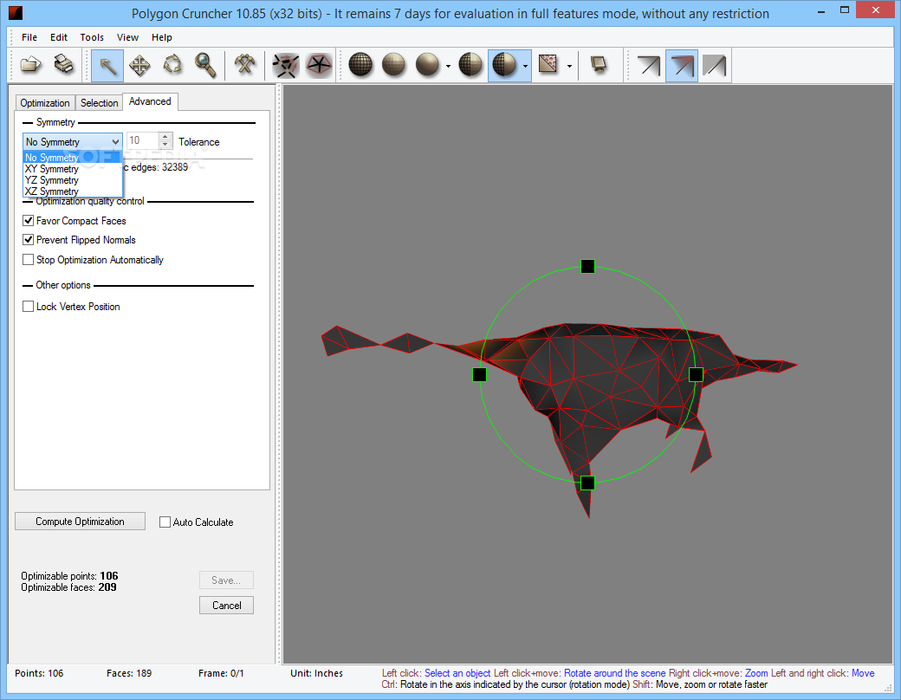This screenshot has height=700, width=901.
Task: Switch to half wireframe, half flat sphere mode
Action: coord(470,65)
